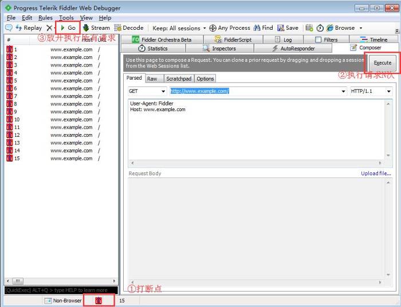Click the Save toolbar button

point(288,28)
